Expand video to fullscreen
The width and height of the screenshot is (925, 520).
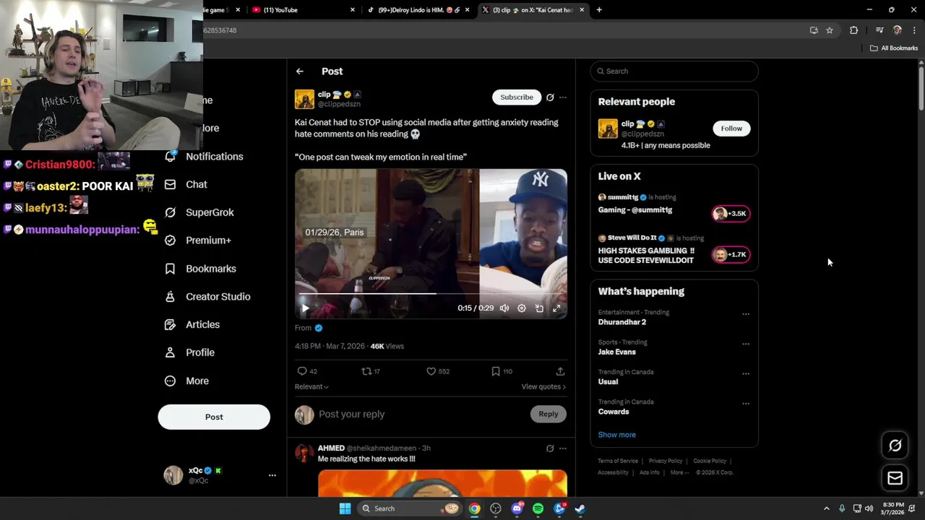556,308
